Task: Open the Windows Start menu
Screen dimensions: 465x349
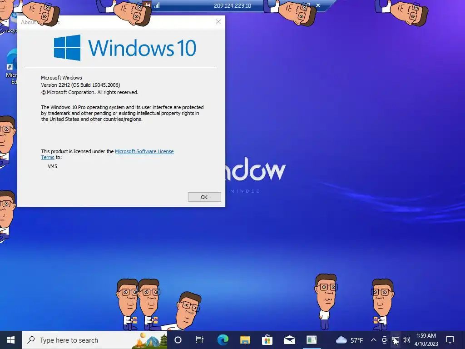Action: (x=11, y=340)
